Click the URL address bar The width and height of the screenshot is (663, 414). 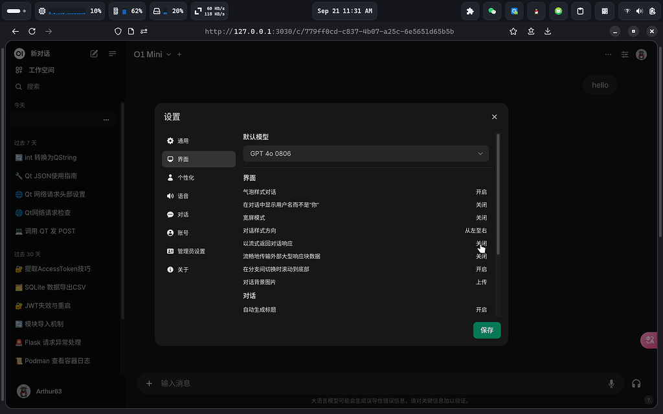point(330,31)
